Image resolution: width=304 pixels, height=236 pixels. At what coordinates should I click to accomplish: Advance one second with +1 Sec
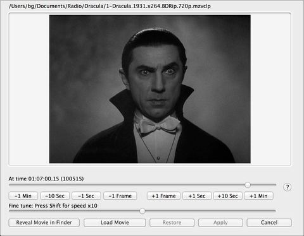click(x=197, y=196)
